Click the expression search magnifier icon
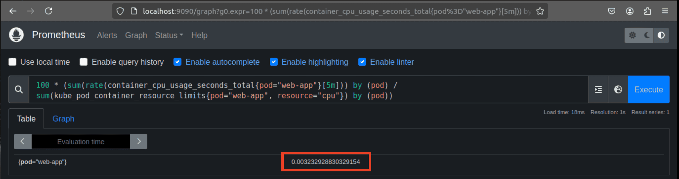This screenshot has width=679, height=179. (19, 89)
